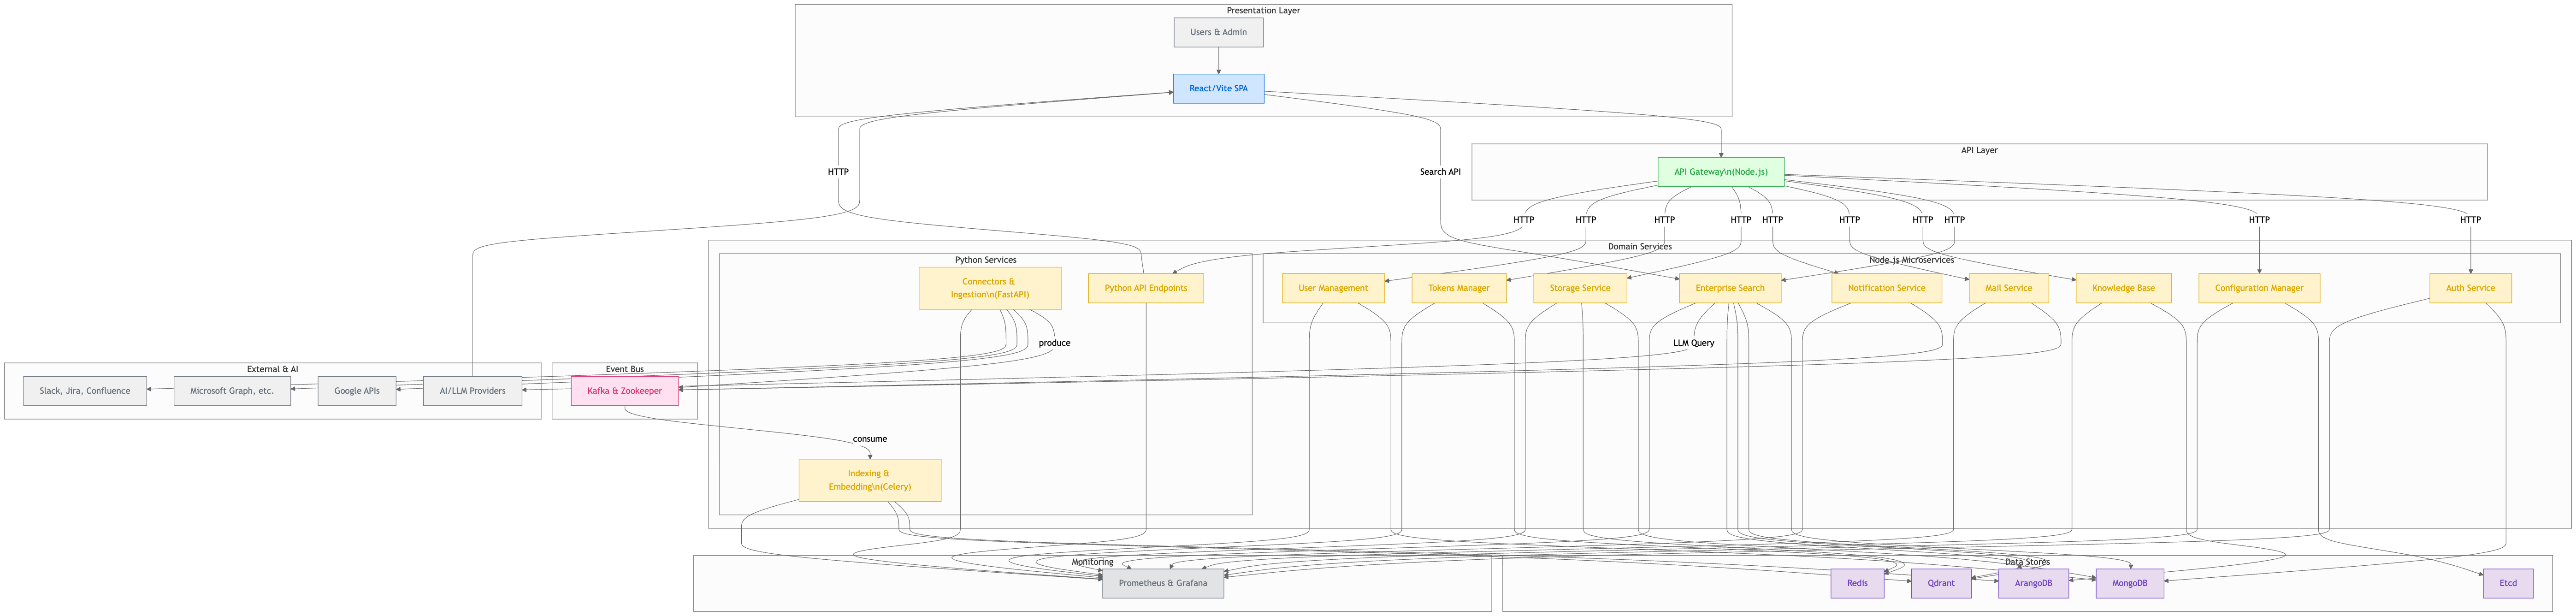Select the Redis data store node
2576x616 pixels.
[1857, 583]
